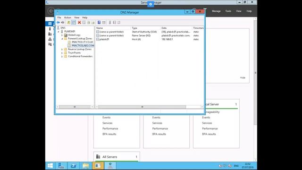Click the ENG language indicator in tray
This screenshot has height=170, width=302.
coord(236,166)
